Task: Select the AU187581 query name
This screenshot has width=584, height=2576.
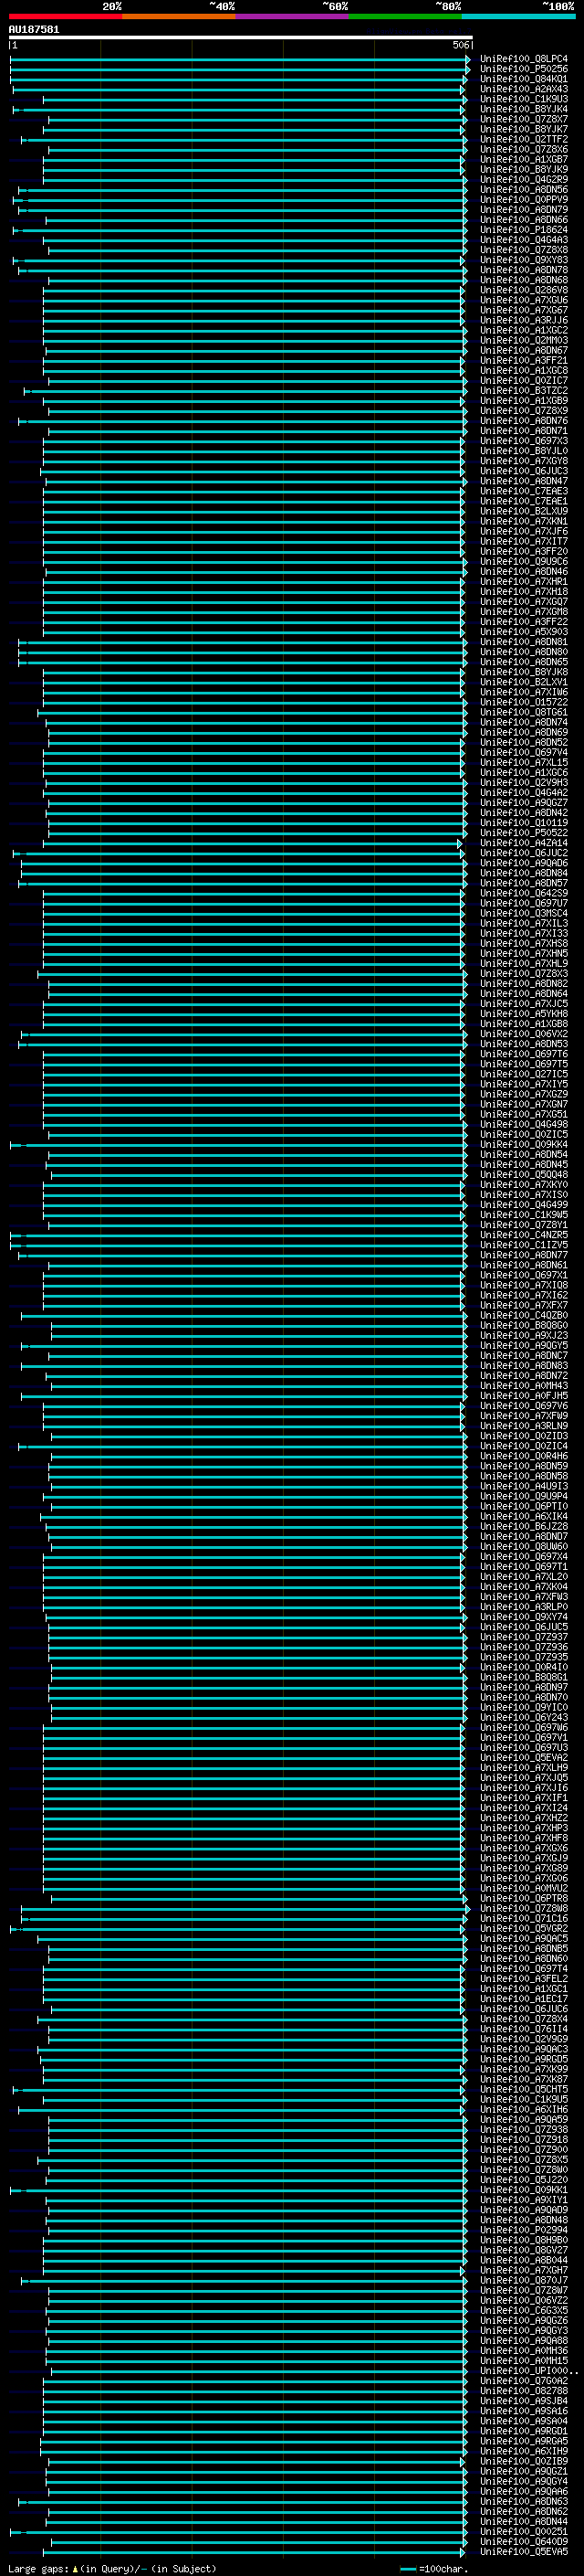Action: pyautogui.click(x=34, y=29)
